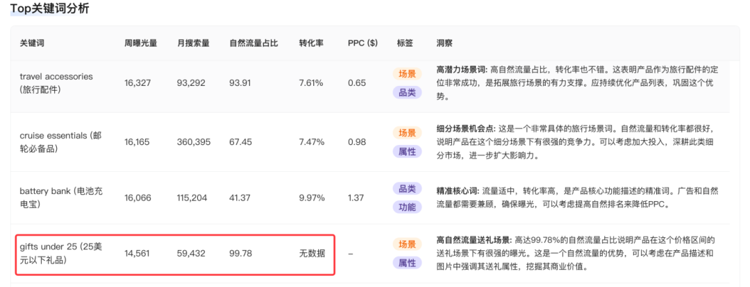This screenshot has height=287, width=750.
Task: Click conversion rate 7.47%
Action: [x=312, y=142]
